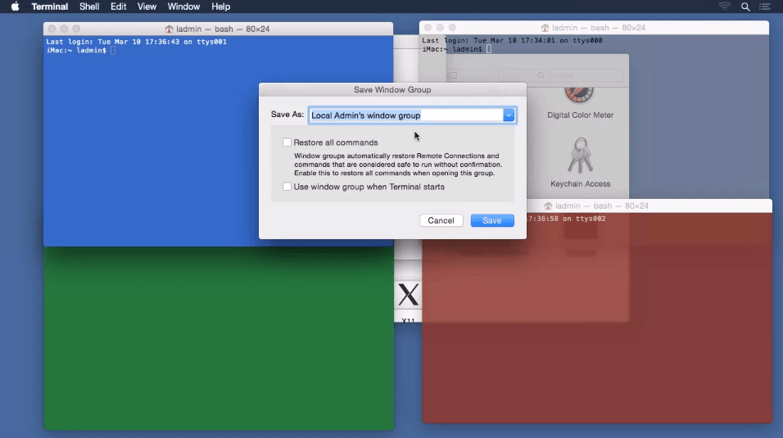Click the ttys001 last login line
The image size is (783, 438).
(136, 42)
